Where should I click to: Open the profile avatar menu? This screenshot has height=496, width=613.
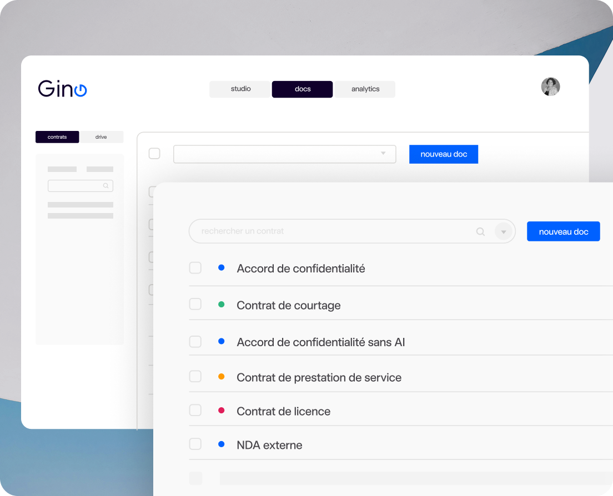click(550, 87)
